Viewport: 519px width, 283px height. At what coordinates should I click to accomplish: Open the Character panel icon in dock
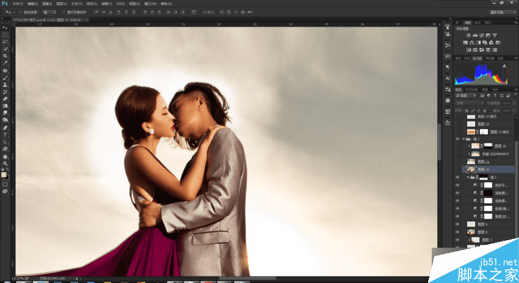coord(448,79)
